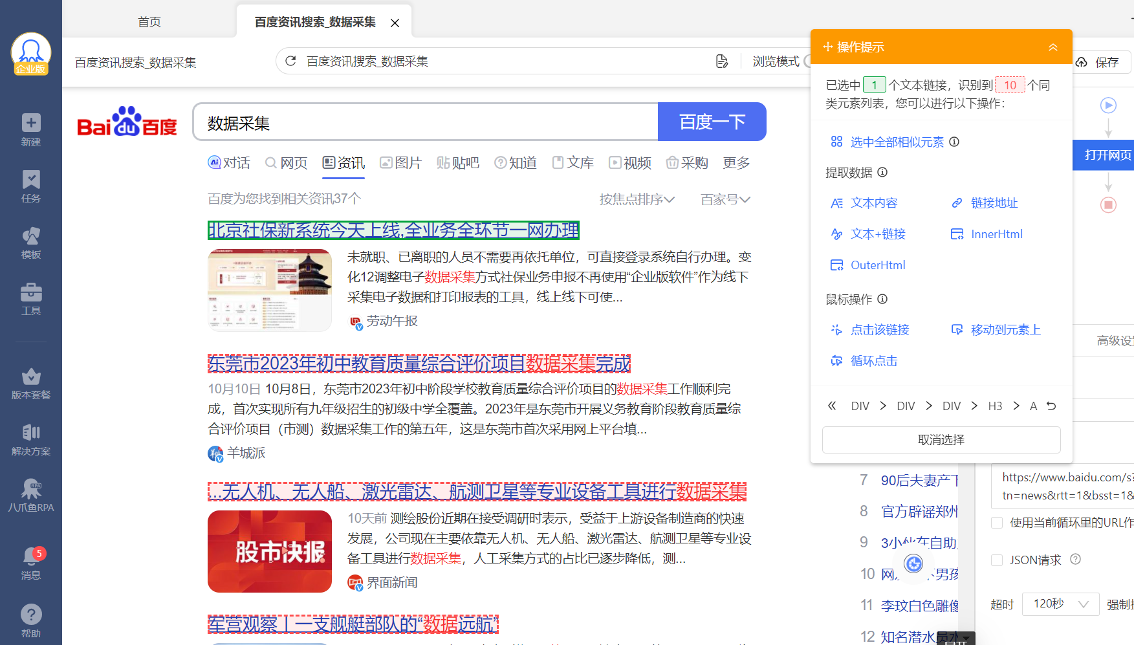
Task: Switch to Baidu 对话 tab
Action: (229, 162)
